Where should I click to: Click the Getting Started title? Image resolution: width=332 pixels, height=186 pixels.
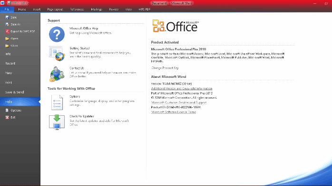pos(79,48)
